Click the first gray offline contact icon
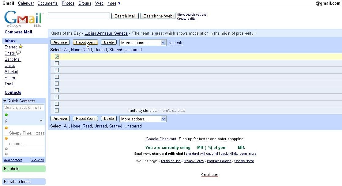Viewport: 342px width, 186px height. coord(6,149)
